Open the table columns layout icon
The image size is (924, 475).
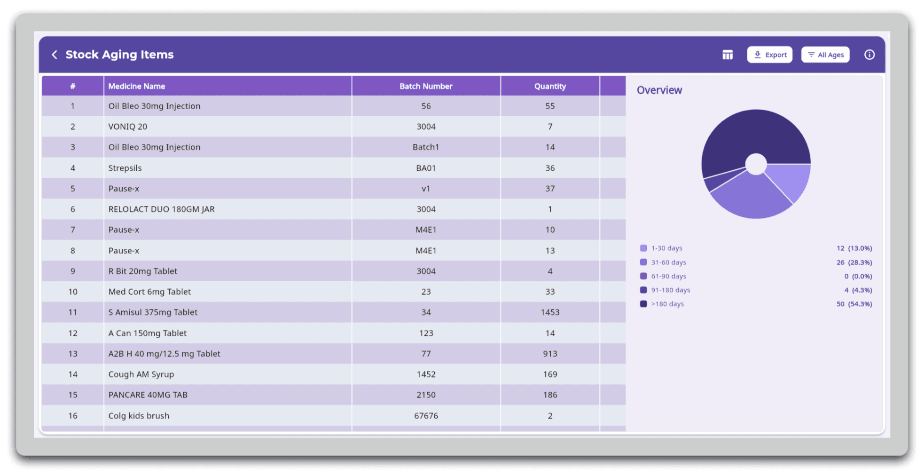tap(728, 55)
